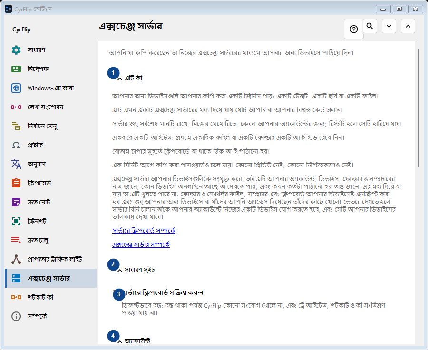Click the upward chevron collapse-all button
This screenshot has width=428, height=350.
(408, 26)
